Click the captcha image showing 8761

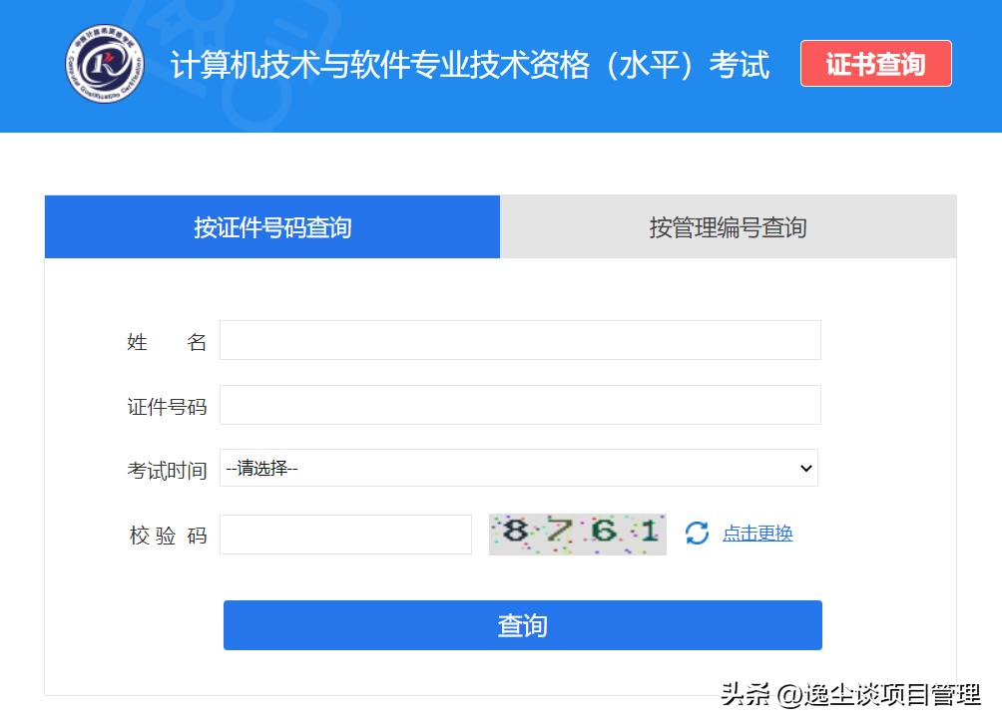577,534
